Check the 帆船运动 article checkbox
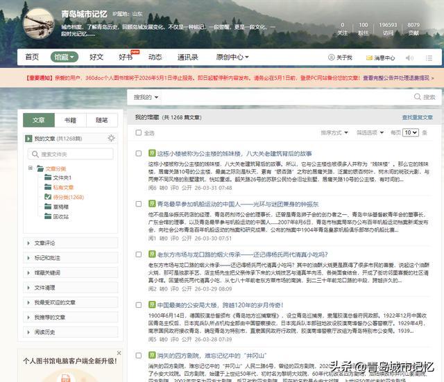 139,204
